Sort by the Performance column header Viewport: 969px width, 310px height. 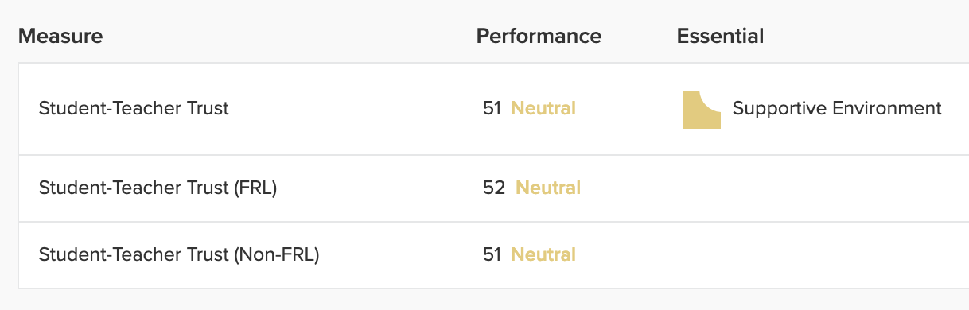tap(539, 36)
